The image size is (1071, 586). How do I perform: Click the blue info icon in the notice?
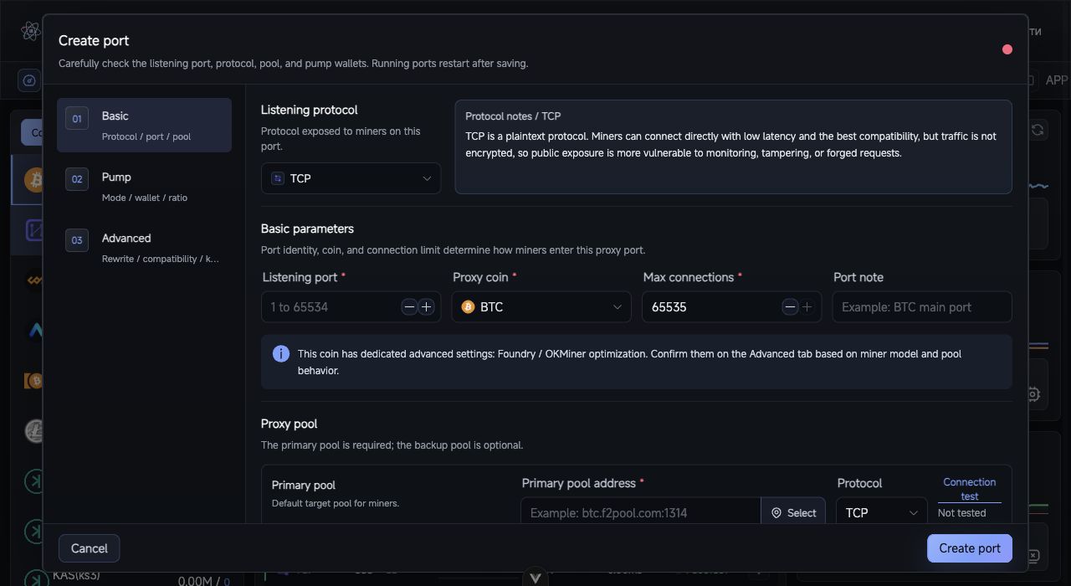click(281, 354)
